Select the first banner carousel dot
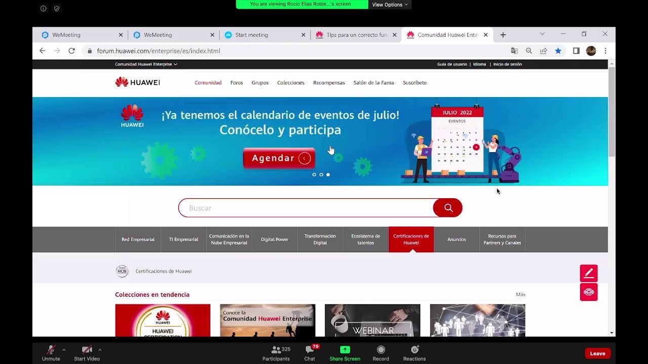Viewport: 648px width, 364px height. (314, 174)
